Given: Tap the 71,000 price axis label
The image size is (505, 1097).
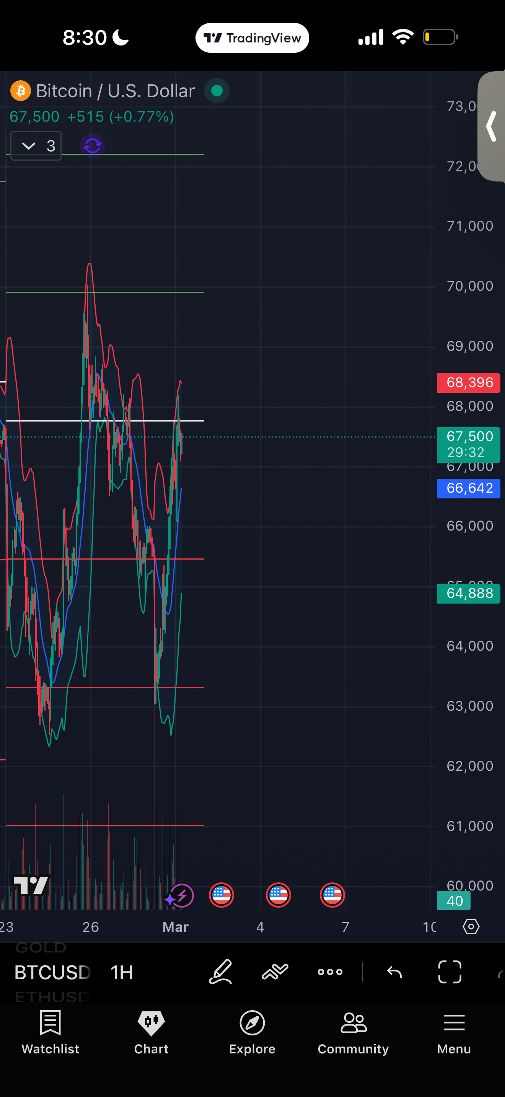Looking at the screenshot, I should point(470,226).
